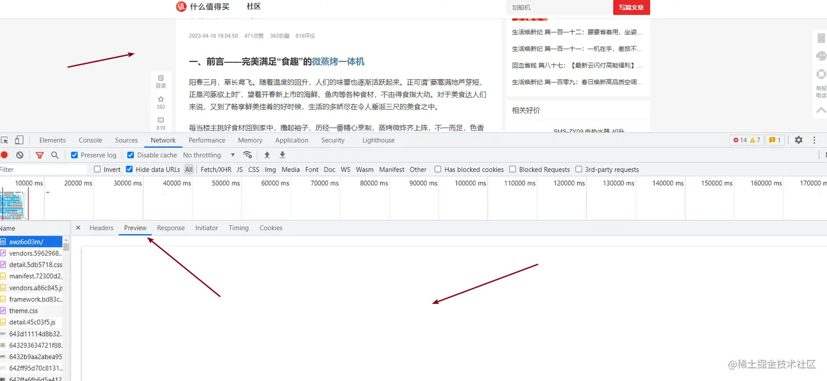Screen dimensions: 827x381
Task: Click the right sidebar mobile app icon
Action: tap(821, 38)
